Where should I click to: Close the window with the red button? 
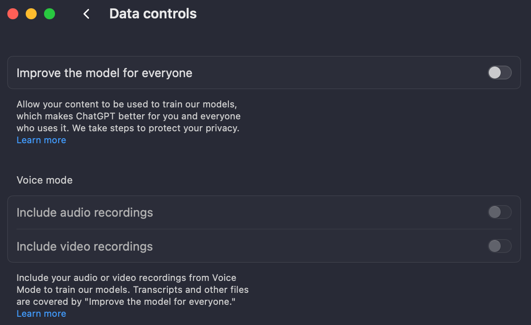click(13, 14)
